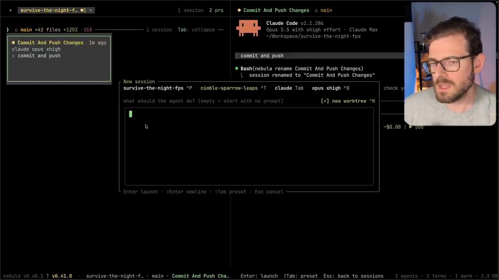Click Esc: back to sessions in status bar

pyautogui.click(x=353, y=276)
